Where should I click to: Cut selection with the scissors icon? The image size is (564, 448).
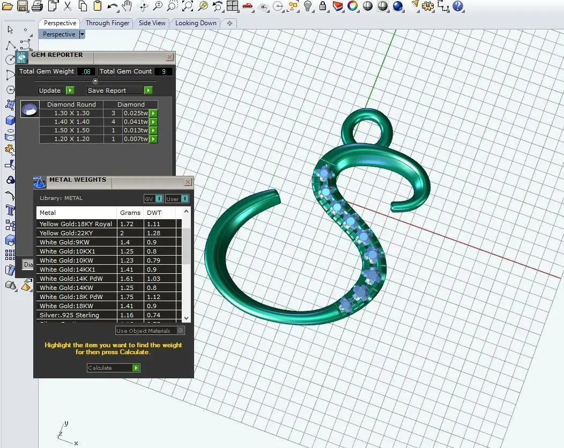[x=67, y=6]
